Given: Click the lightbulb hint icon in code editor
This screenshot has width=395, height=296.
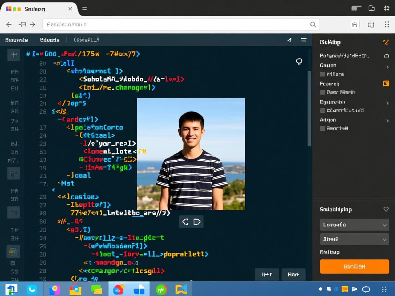Looking at the screenshot, I should [299, 61].
